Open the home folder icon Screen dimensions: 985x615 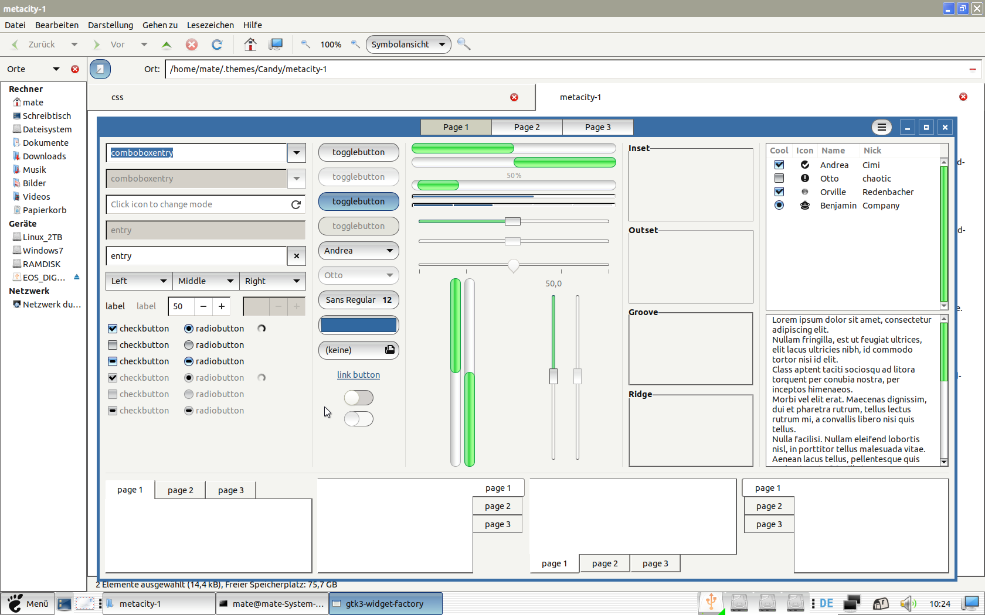[250, 45]
